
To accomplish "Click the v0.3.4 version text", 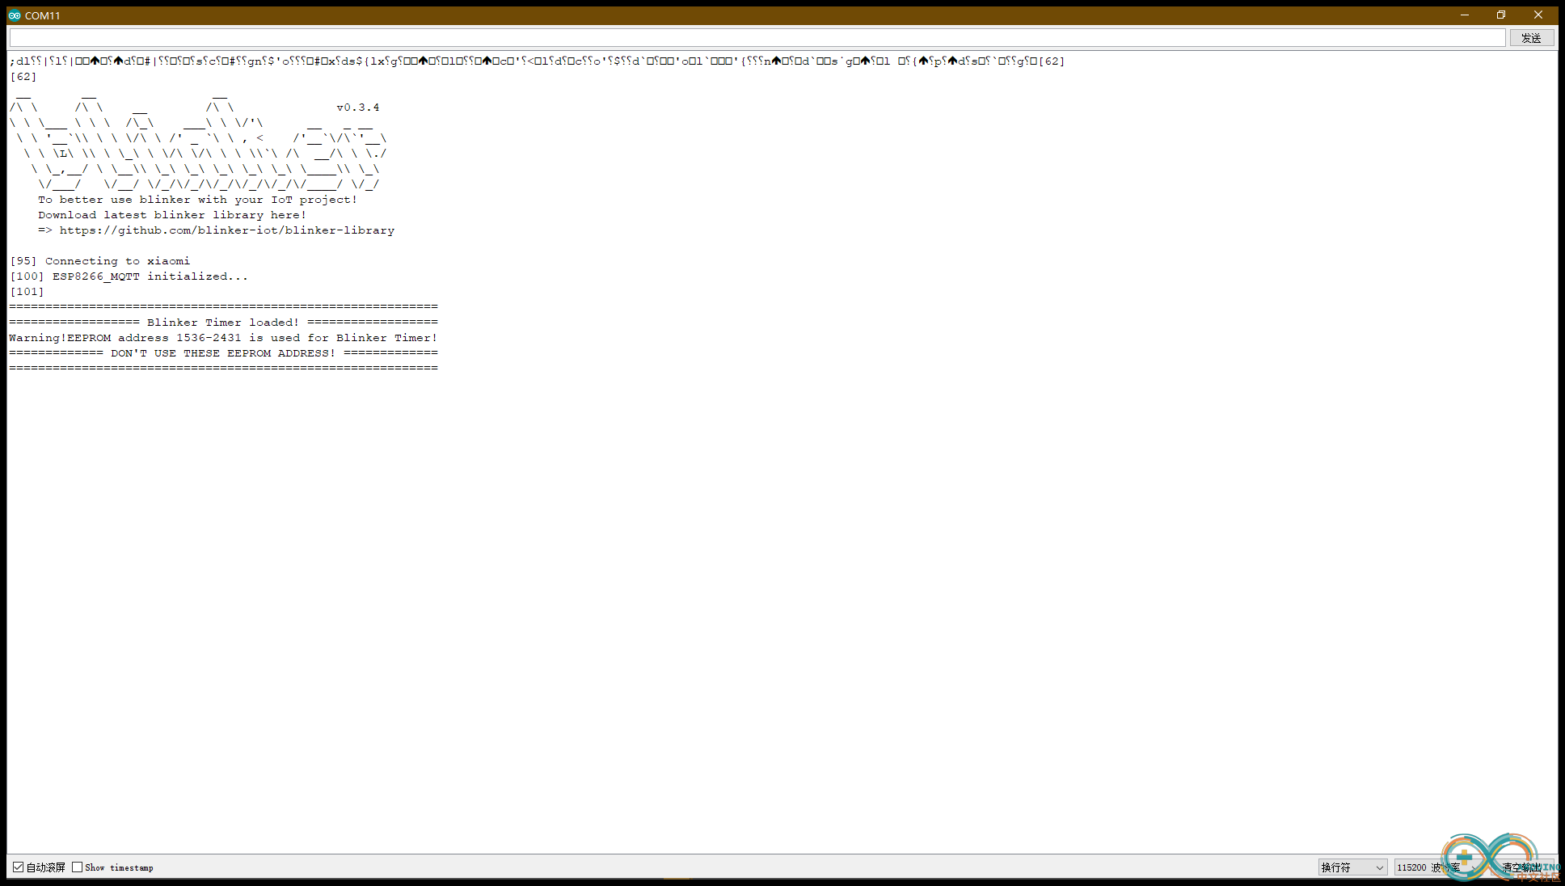I will (358, 108).
